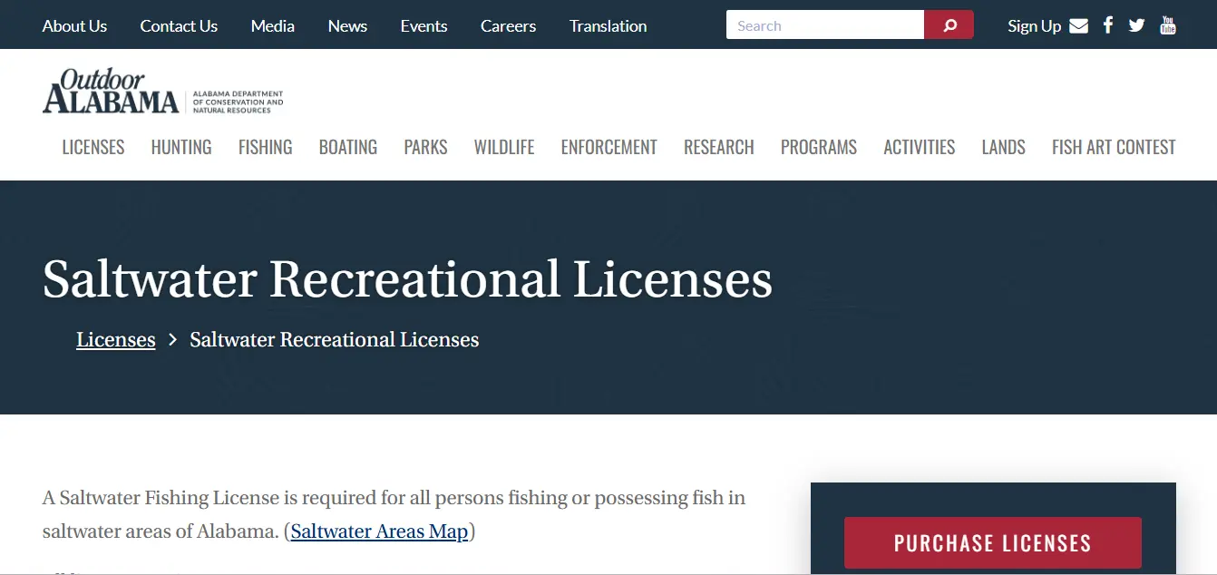The height and width of the screenshot is (575, 1217).
Task: Open the Saltwater Areas Map link
Action: [379, 531]
